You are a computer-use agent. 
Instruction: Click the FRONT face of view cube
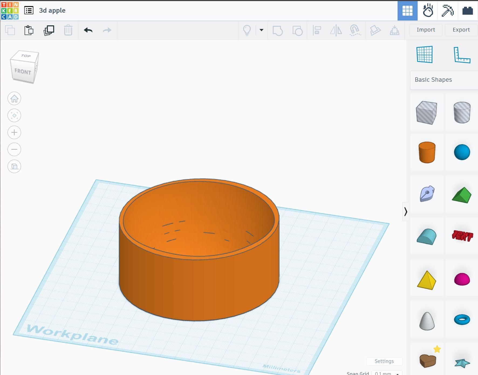(x=23, y=71)
